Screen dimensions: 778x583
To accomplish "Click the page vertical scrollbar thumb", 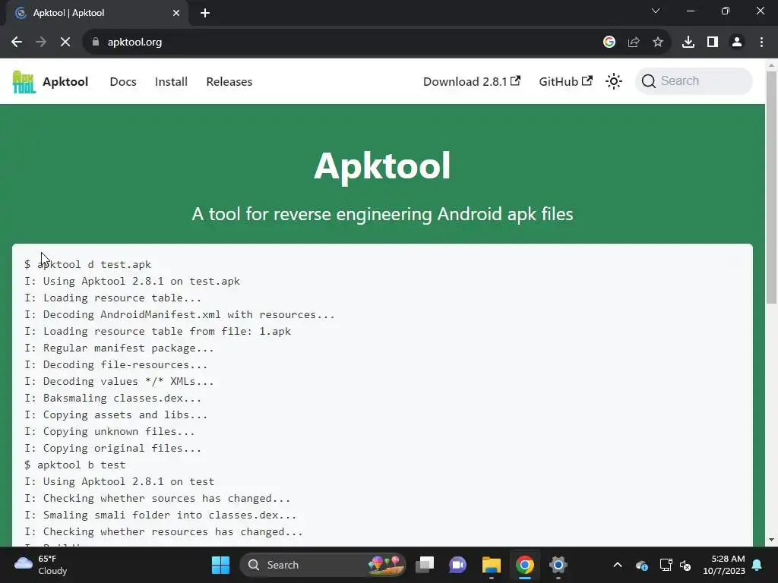I will (x=771, y=188).
